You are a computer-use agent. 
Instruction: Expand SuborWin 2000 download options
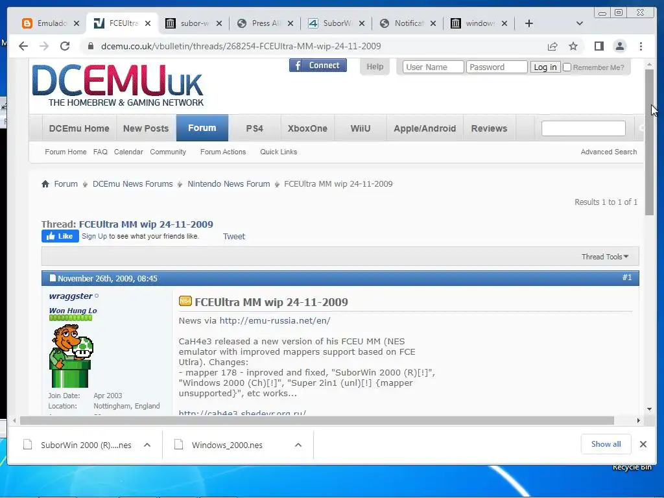147,445
